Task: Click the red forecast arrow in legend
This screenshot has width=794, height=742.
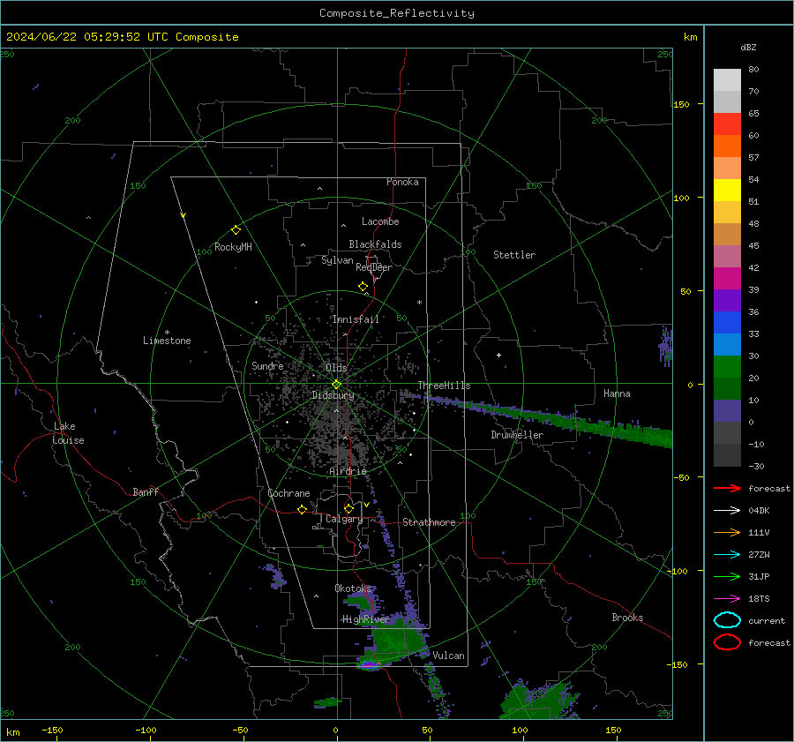Action: point(727,488)
